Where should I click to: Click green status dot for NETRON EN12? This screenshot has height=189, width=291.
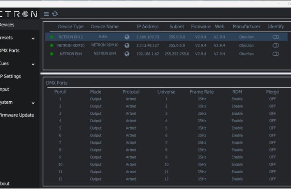(51, 37)
